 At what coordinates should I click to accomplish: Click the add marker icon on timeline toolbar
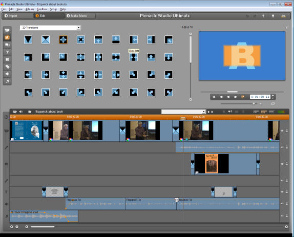click(x=230, y=112)
